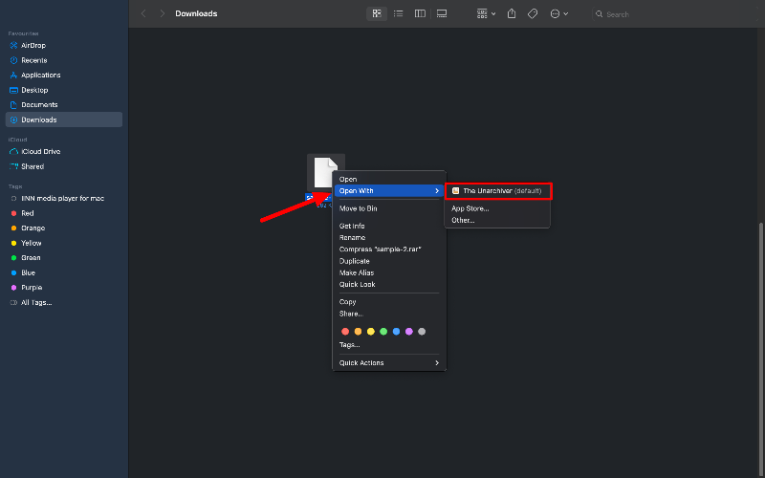This screenshot has height=478, width=765.
Task: Click the Edit Tags toolbar icon
Action: point(533,13)
